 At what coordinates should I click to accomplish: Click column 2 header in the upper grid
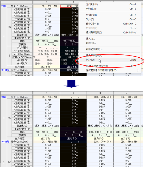[73, 2]
